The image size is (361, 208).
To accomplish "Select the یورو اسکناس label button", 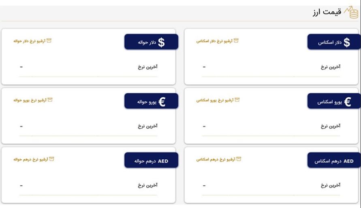I will pos(334,101).
